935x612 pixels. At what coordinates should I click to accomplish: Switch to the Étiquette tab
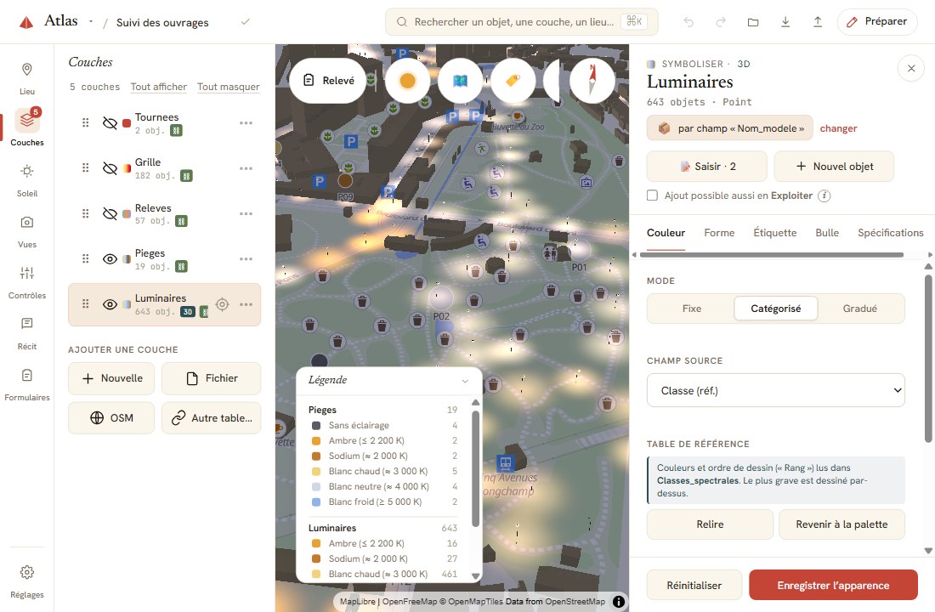(774, 233)
